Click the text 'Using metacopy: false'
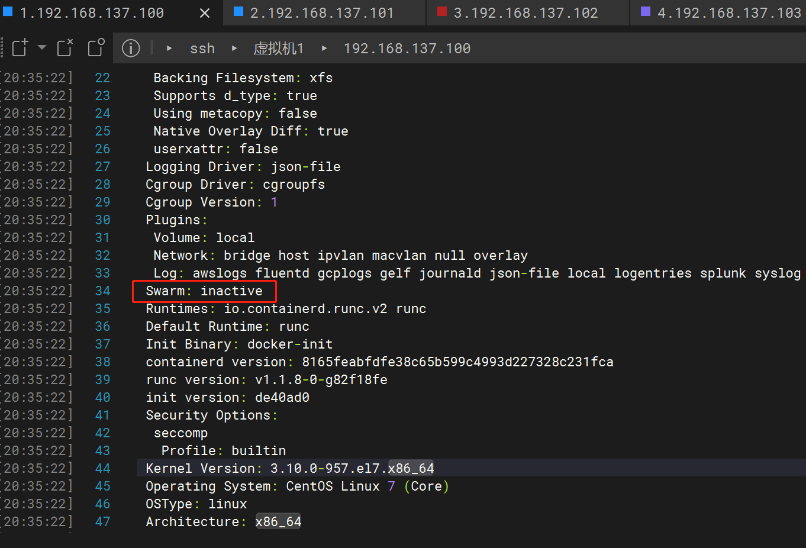806x548 pixels. [236, 113]
